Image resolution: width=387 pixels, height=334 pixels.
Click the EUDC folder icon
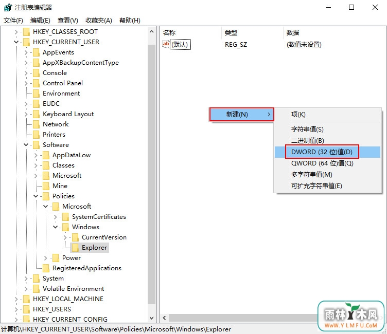pos(36,104)
